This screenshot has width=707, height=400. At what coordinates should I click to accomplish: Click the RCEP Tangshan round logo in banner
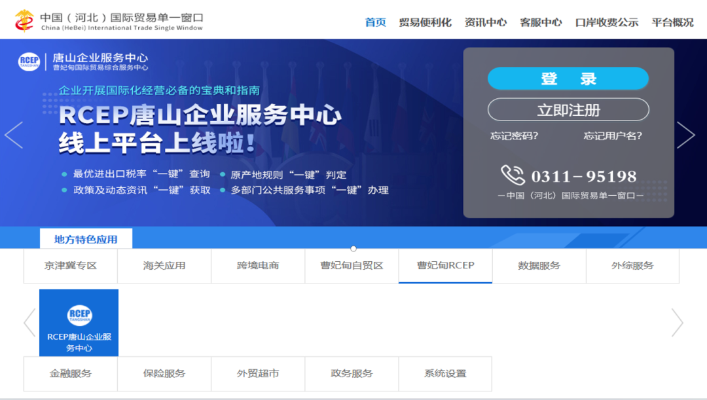pos(29,62)
